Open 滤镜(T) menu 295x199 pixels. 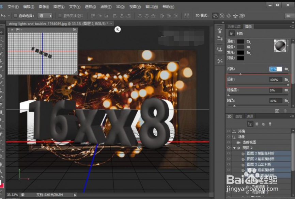pyautogui.click(x=106, y=7)
